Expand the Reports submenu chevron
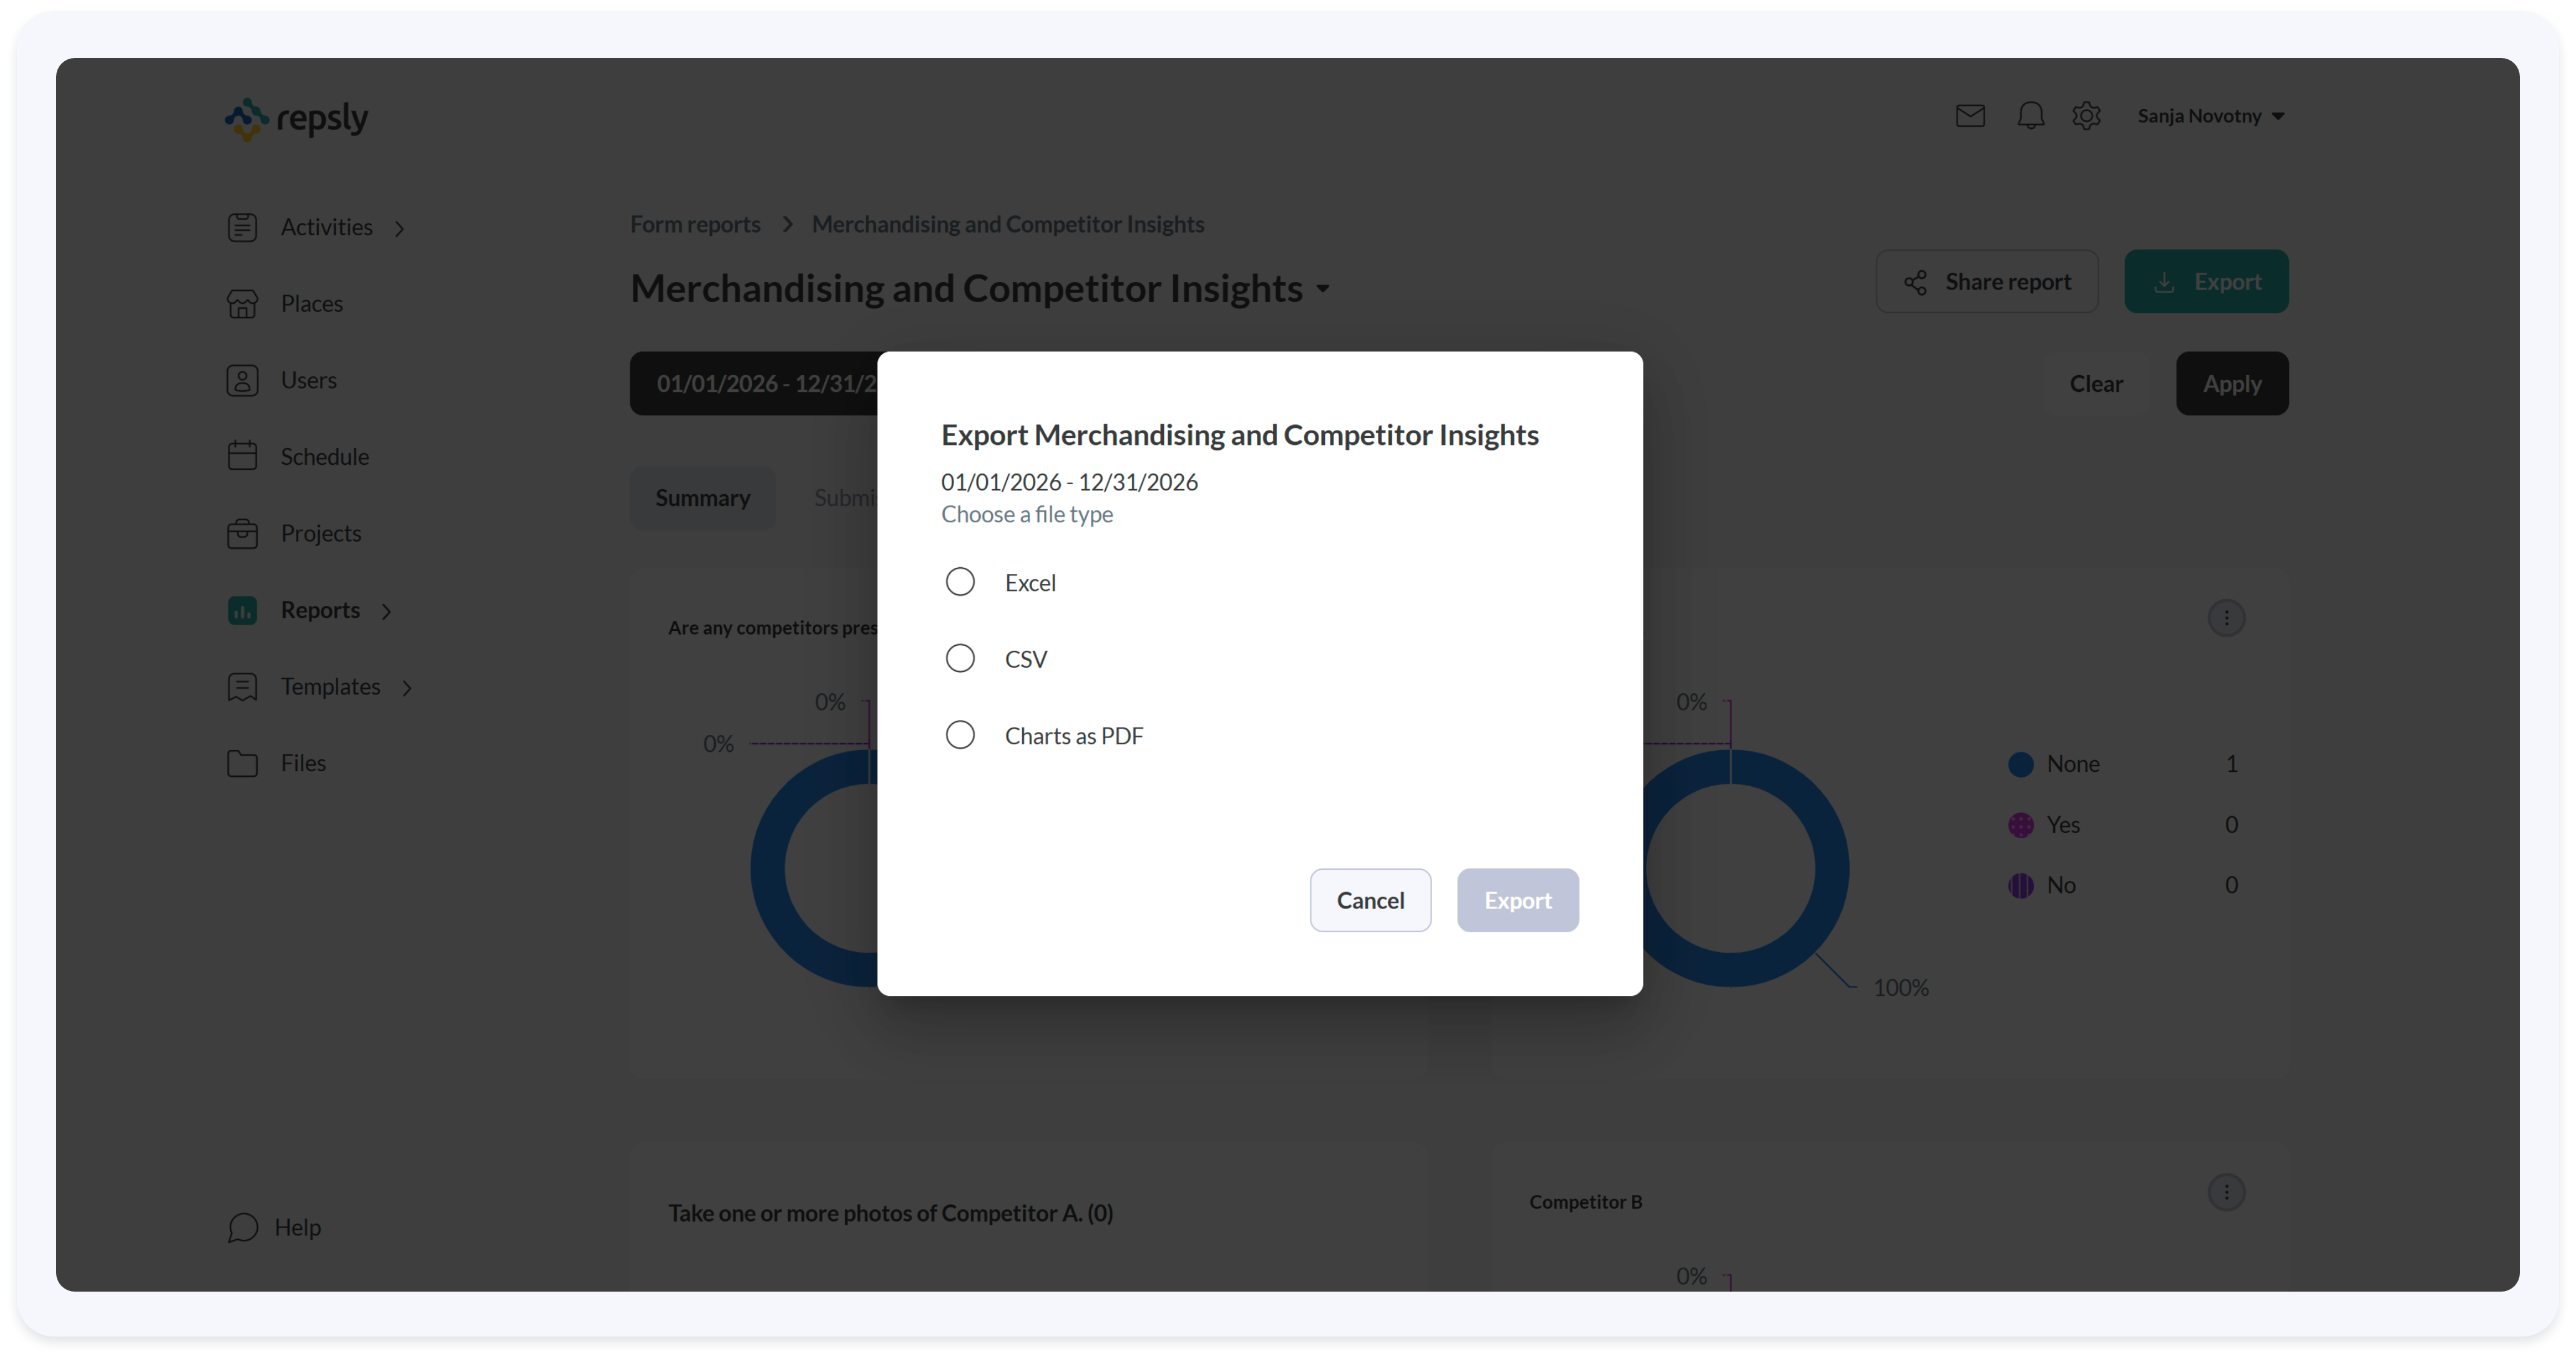2576x1359 pixels. tap(387, 611)
